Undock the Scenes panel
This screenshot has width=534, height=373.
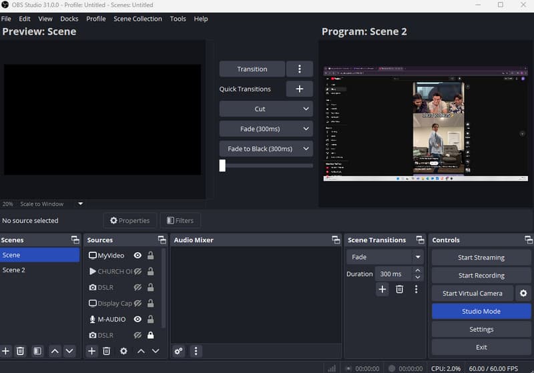[75, 240]
